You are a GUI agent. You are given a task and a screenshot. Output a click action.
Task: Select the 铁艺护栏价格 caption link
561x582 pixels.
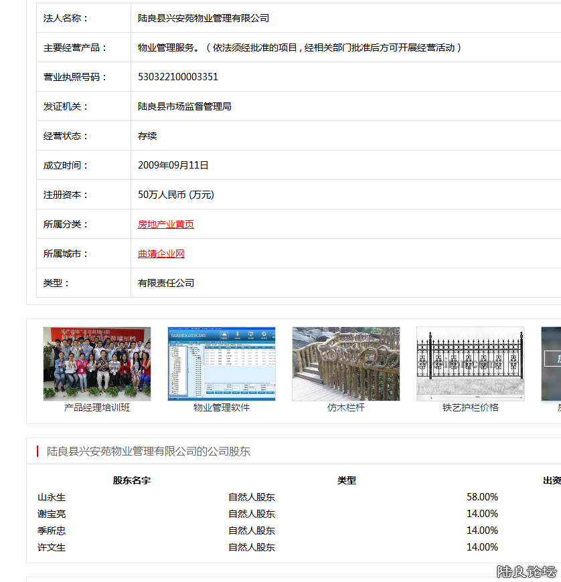(471, 407)
